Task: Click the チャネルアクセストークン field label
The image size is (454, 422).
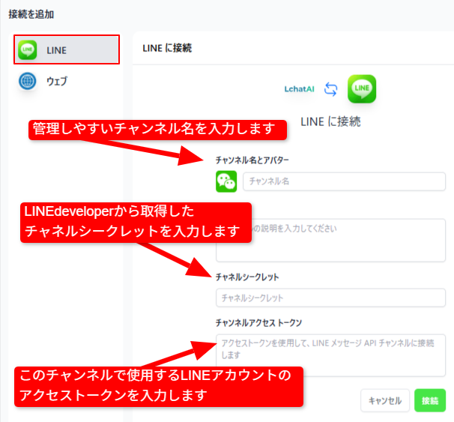Action: pos(258,323)
